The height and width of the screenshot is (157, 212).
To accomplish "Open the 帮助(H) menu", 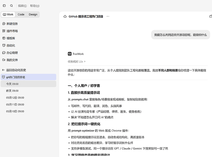I will pos(35,6).
